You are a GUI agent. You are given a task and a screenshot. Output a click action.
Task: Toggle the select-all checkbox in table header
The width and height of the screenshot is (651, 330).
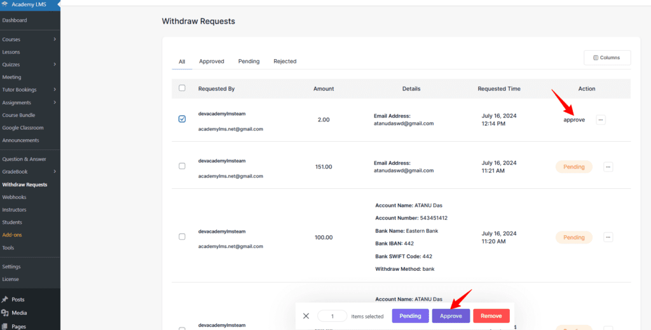182,88
